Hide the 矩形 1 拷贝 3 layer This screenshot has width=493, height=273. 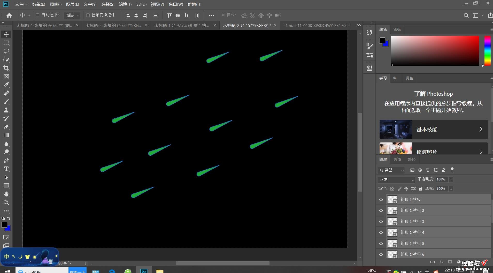381,222
